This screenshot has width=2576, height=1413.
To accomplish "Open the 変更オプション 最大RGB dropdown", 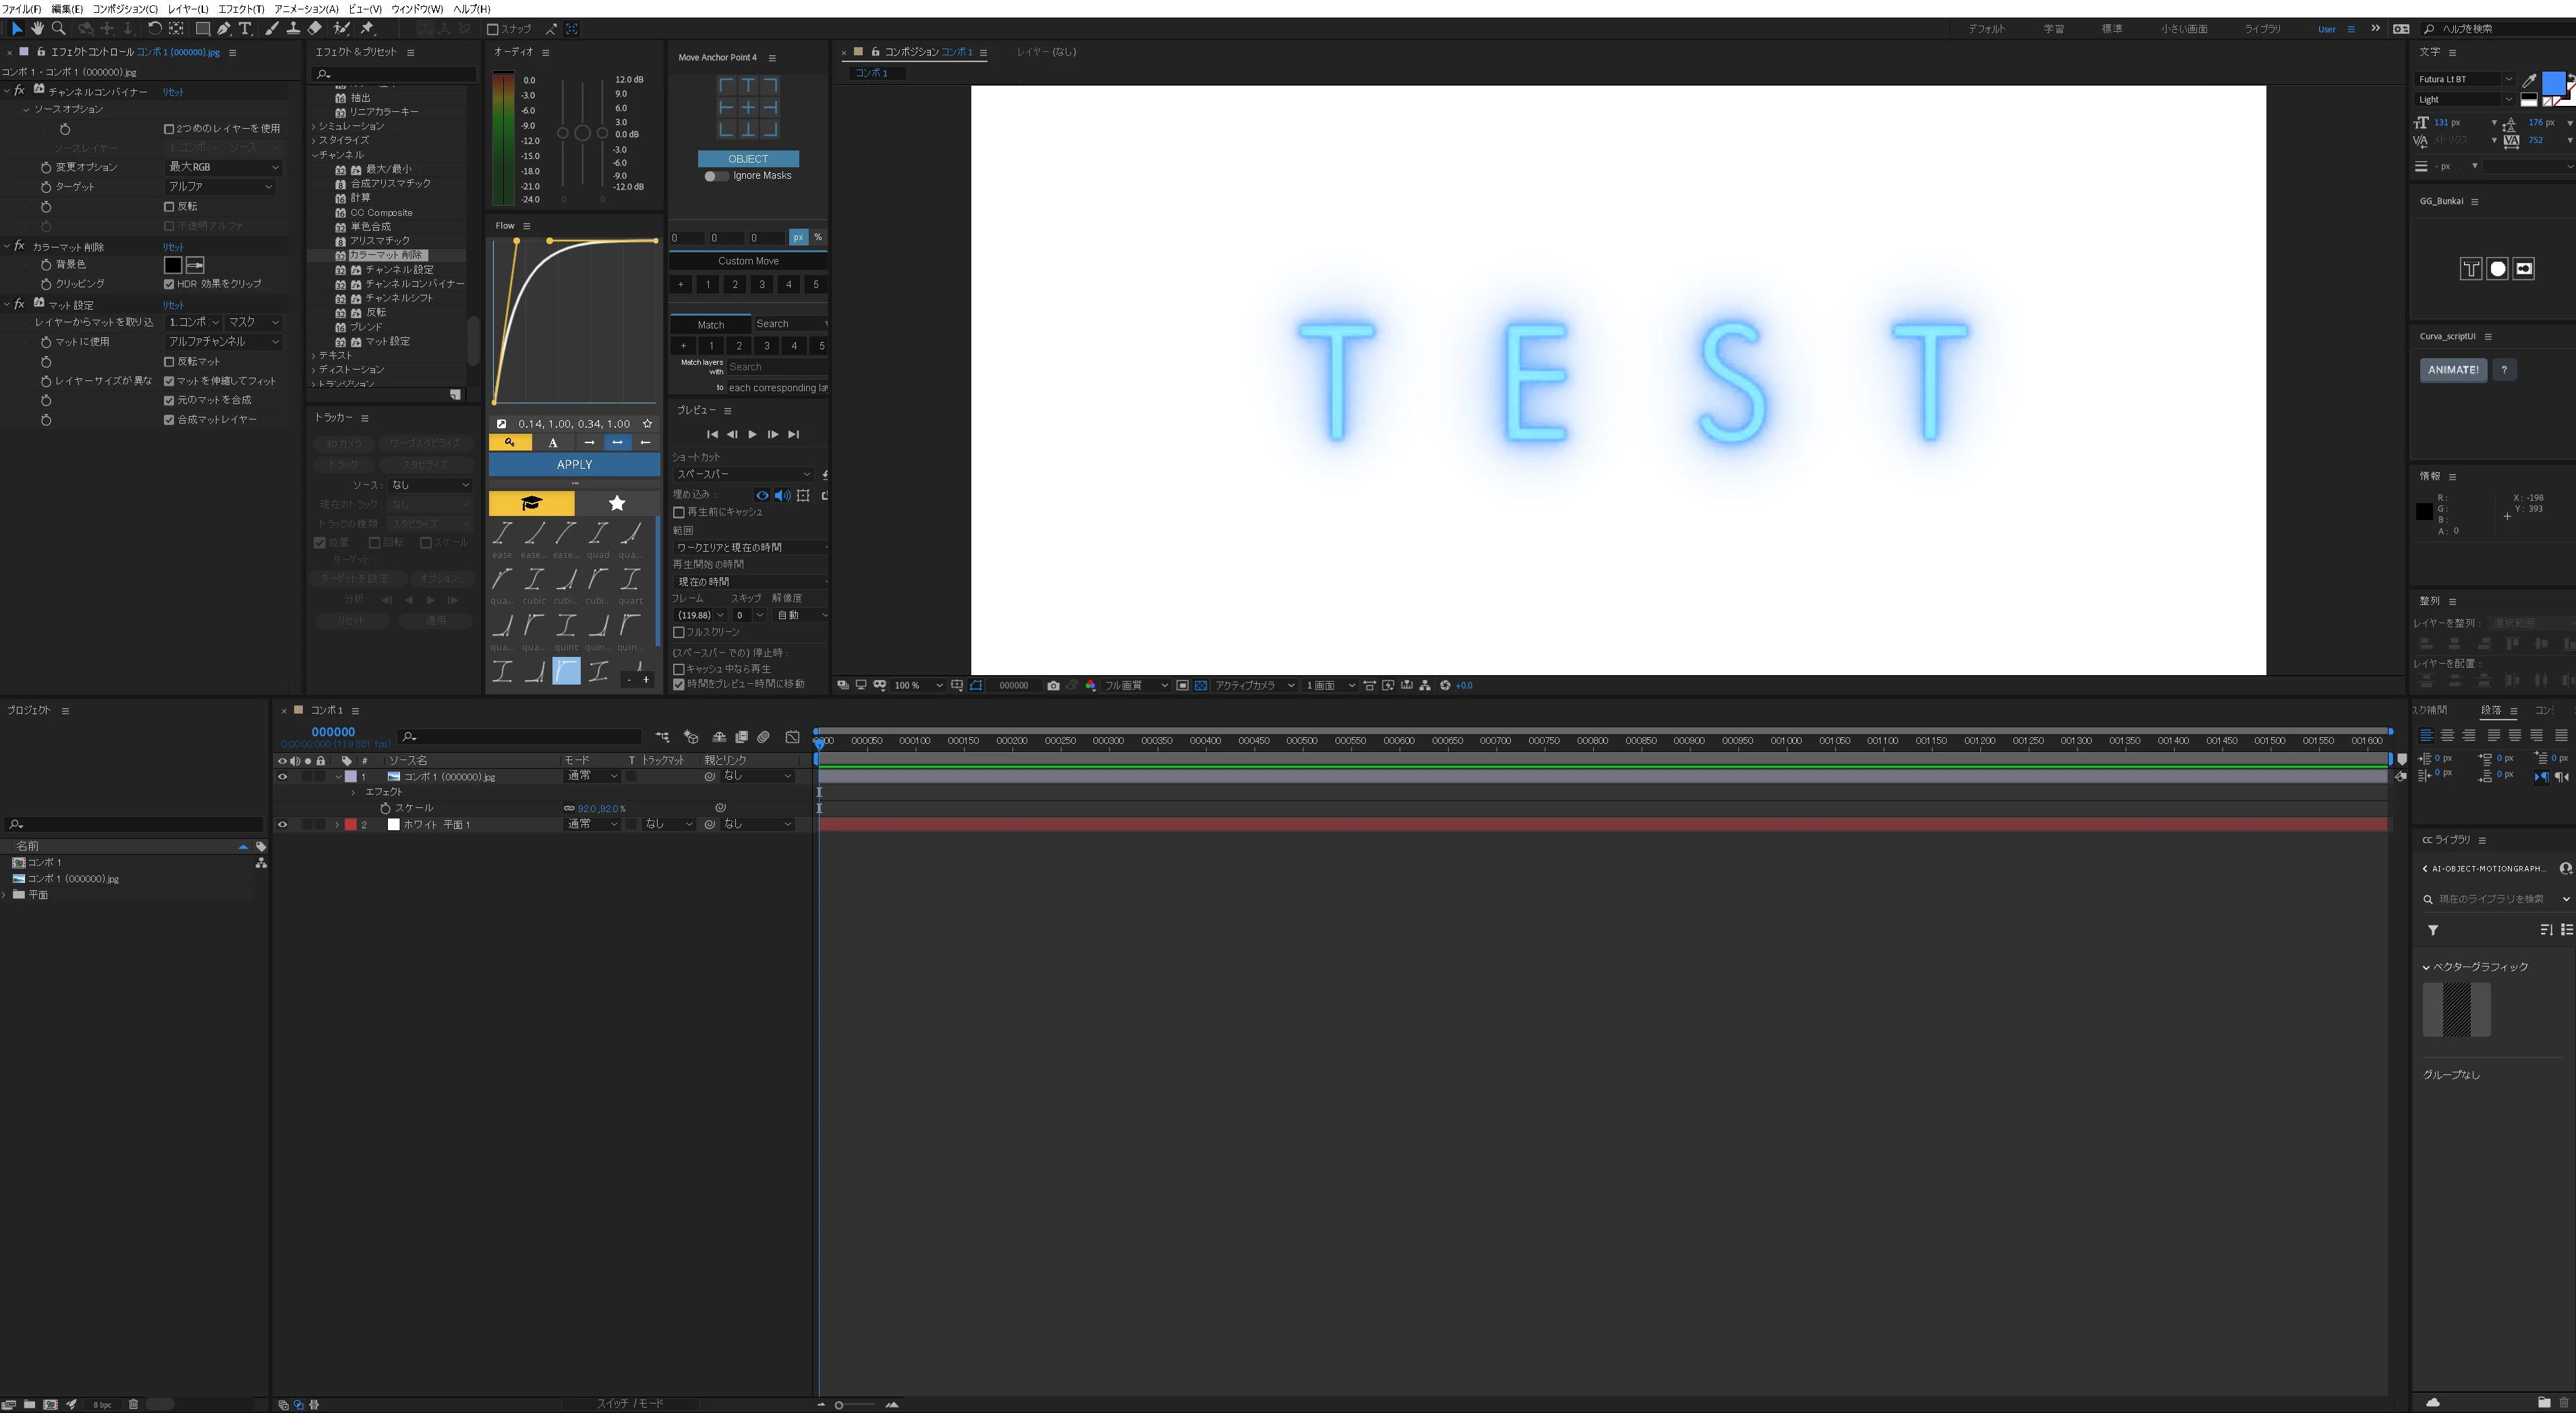I will coord(223,167).
